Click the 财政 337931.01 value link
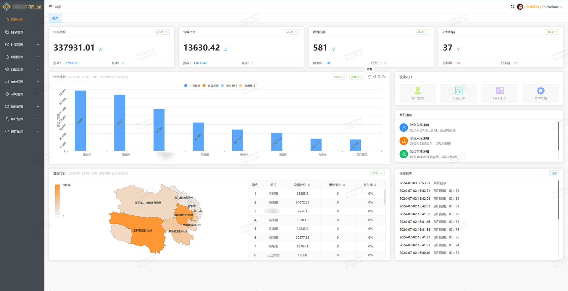568x291 pixels. click(71, 63)
